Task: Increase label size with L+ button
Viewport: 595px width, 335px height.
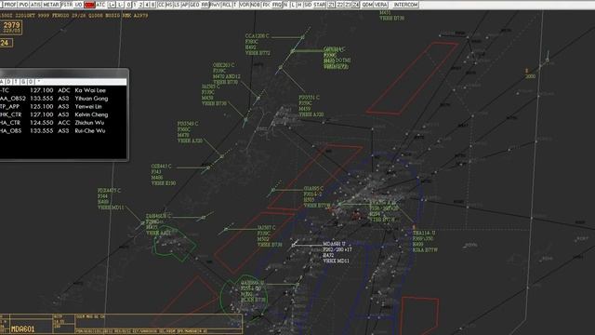Action: (x=112, y=5)
